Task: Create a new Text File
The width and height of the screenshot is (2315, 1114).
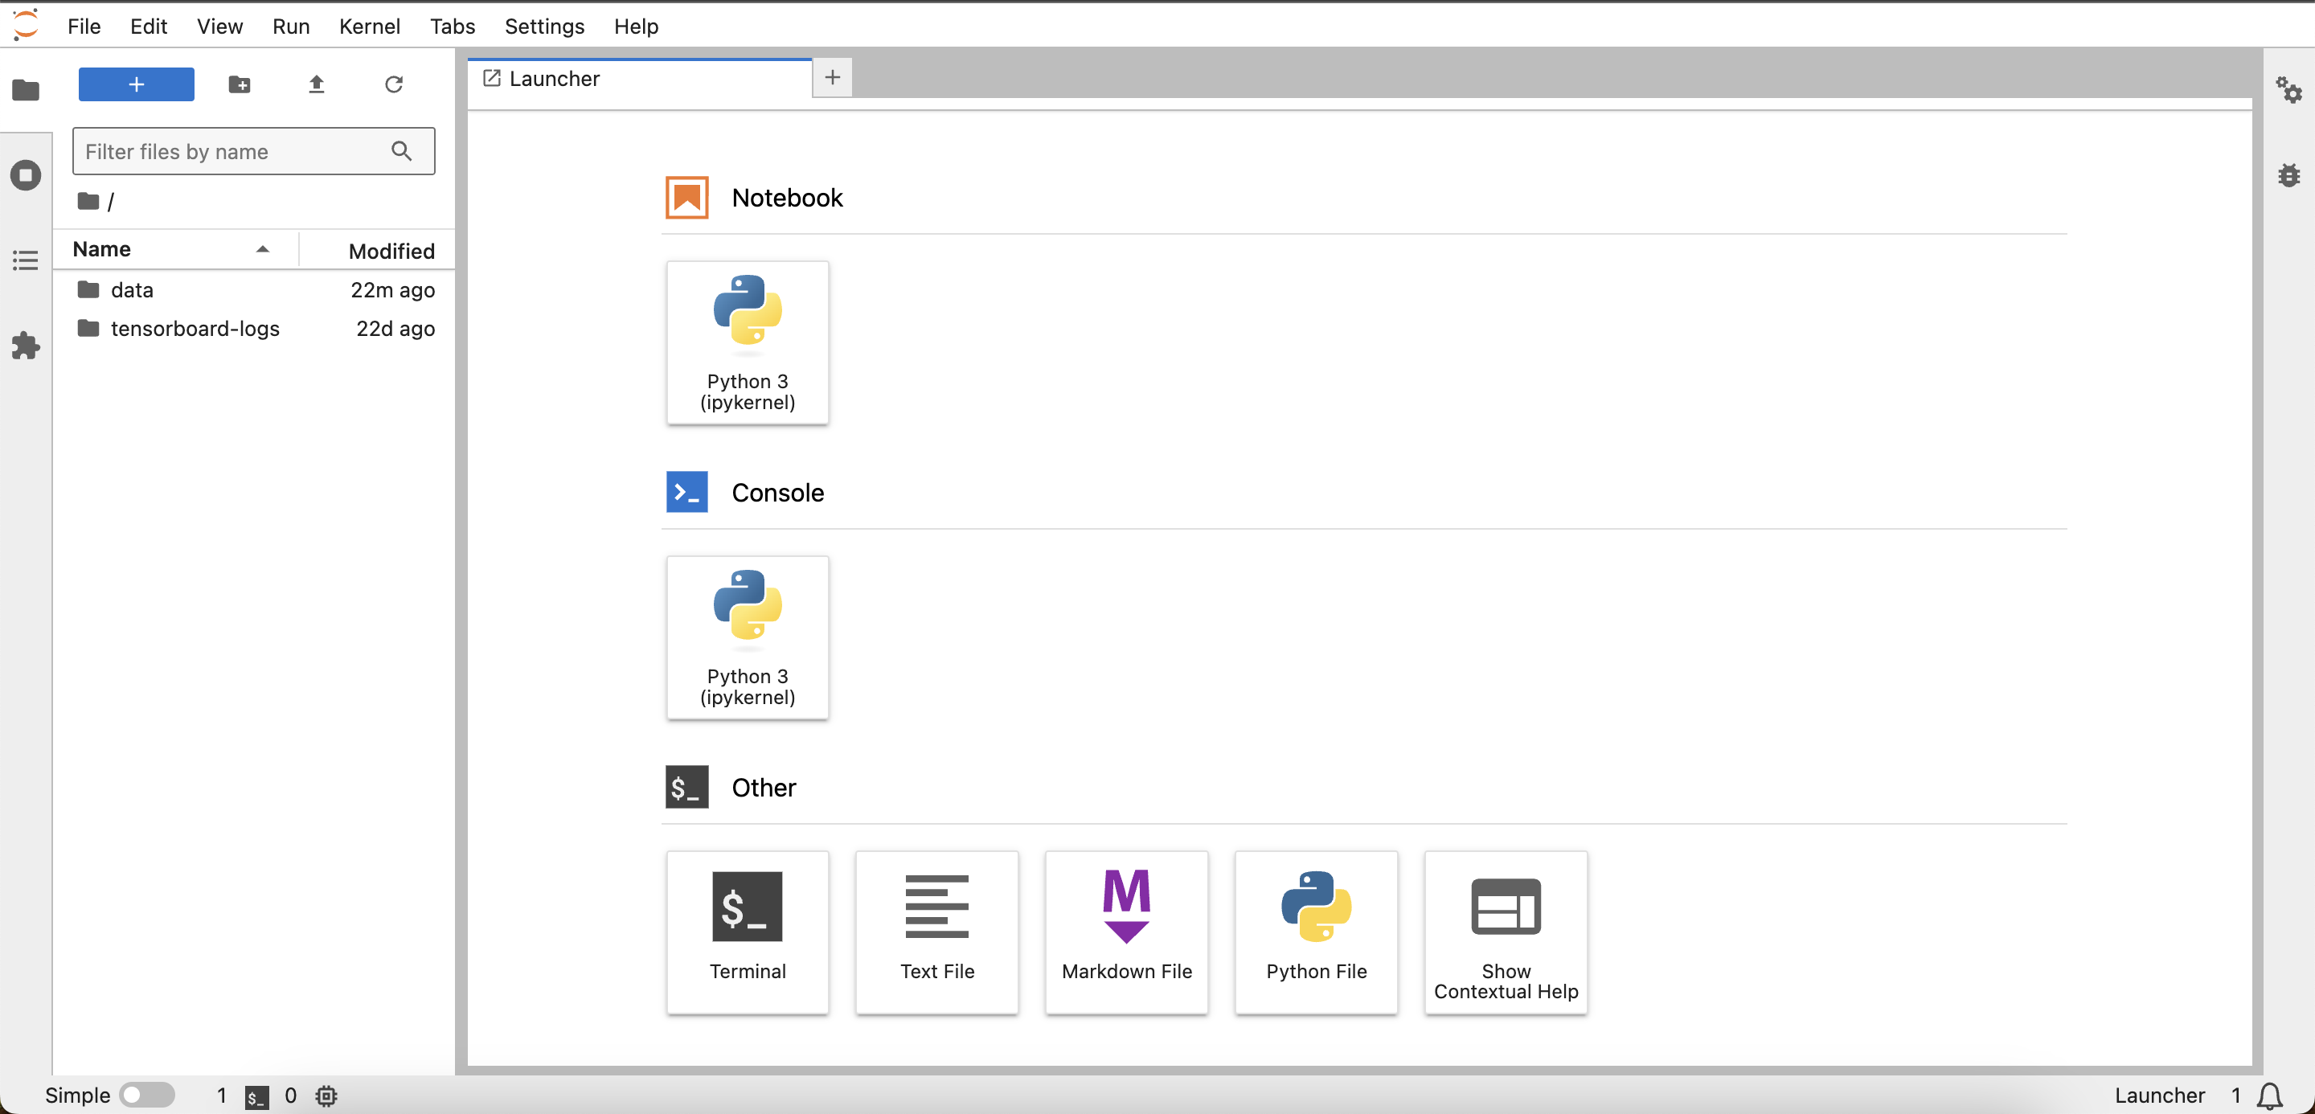Action: 937,932
